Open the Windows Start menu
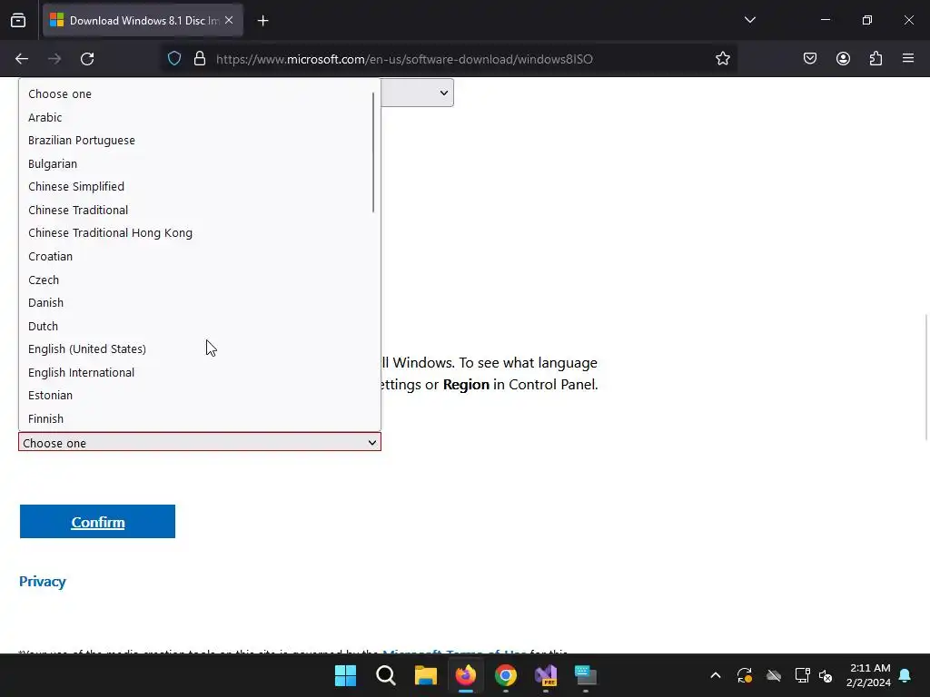The image size is (930, 697). pos(345,675)
